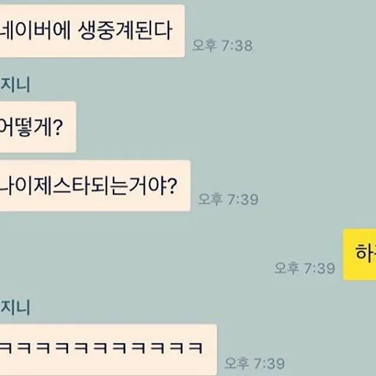Select the word "생중계된다" in top message
The image size is (376, 376).
tap(125, 31)
